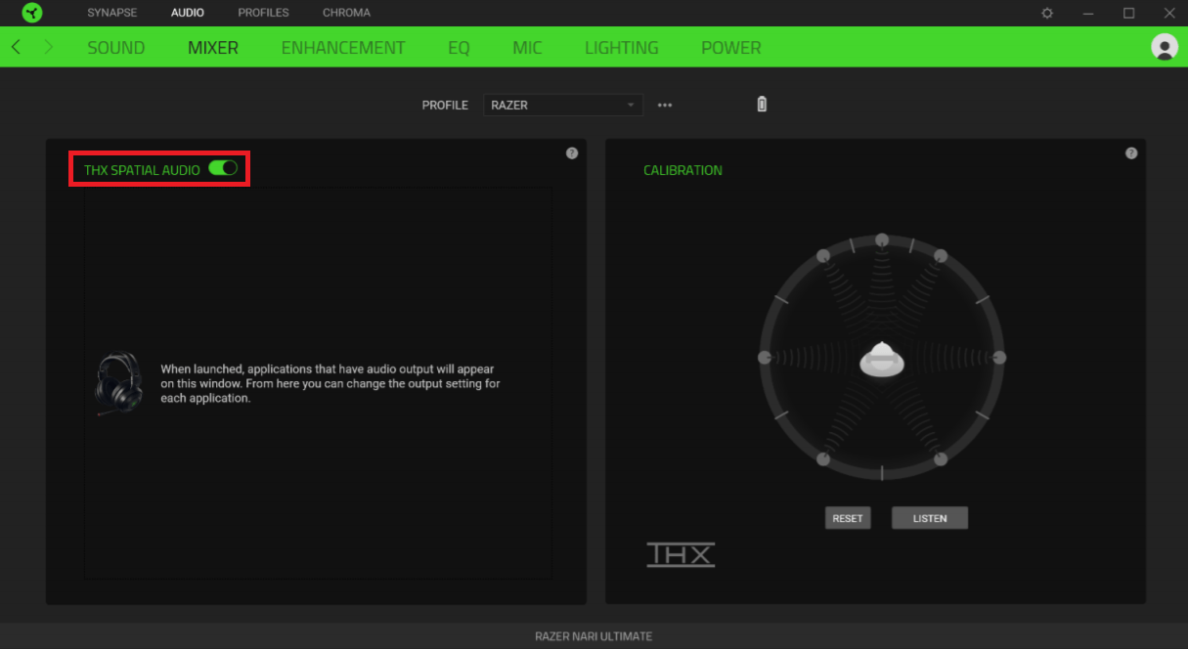The width and height of the screenshot is (1188, 649).
Task: Reset the calibration settings
Action: [847, 518]
